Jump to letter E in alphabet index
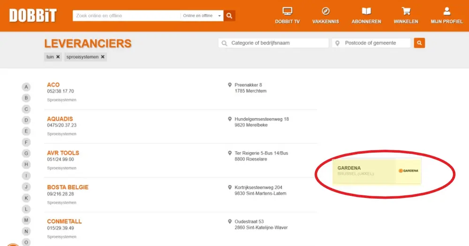This screenshot has height=246, width=469. [26, 131]
